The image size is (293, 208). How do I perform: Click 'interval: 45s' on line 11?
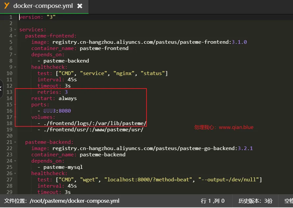pos(57,80)
